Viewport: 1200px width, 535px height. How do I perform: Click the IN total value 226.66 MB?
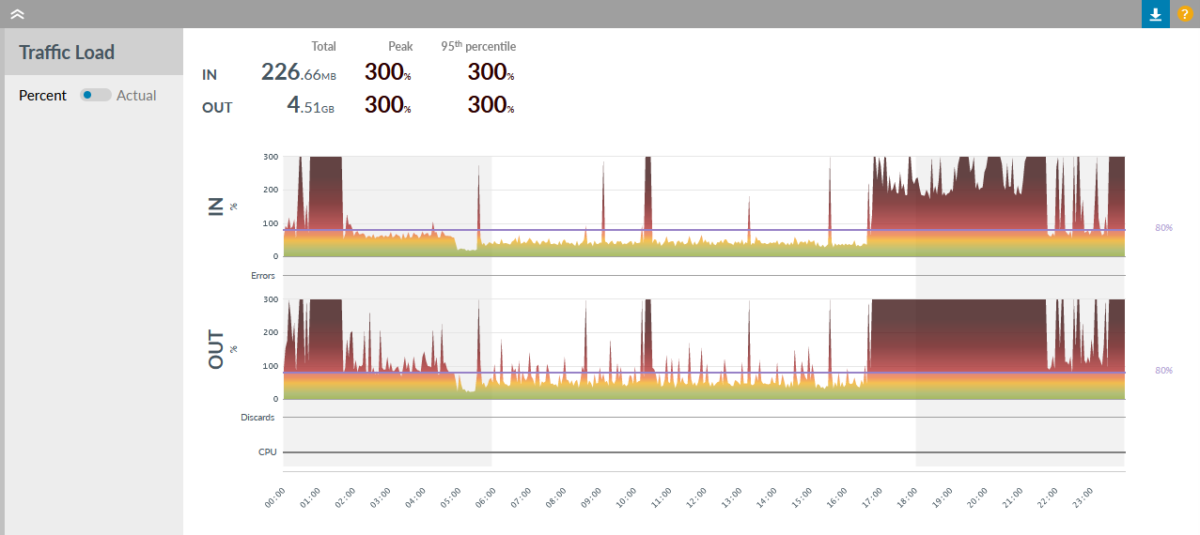[298, 73]
